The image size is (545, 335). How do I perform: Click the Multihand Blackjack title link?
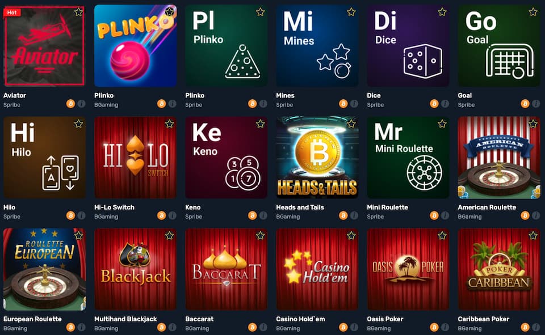click(x=125, y=319)
